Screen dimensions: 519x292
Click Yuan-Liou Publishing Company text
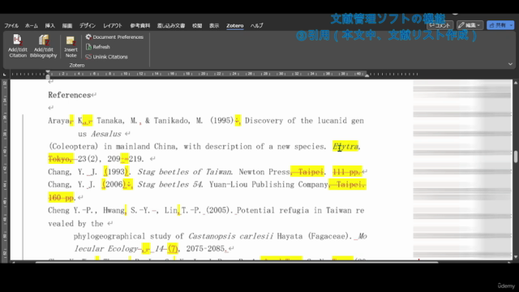coord(268,184)
